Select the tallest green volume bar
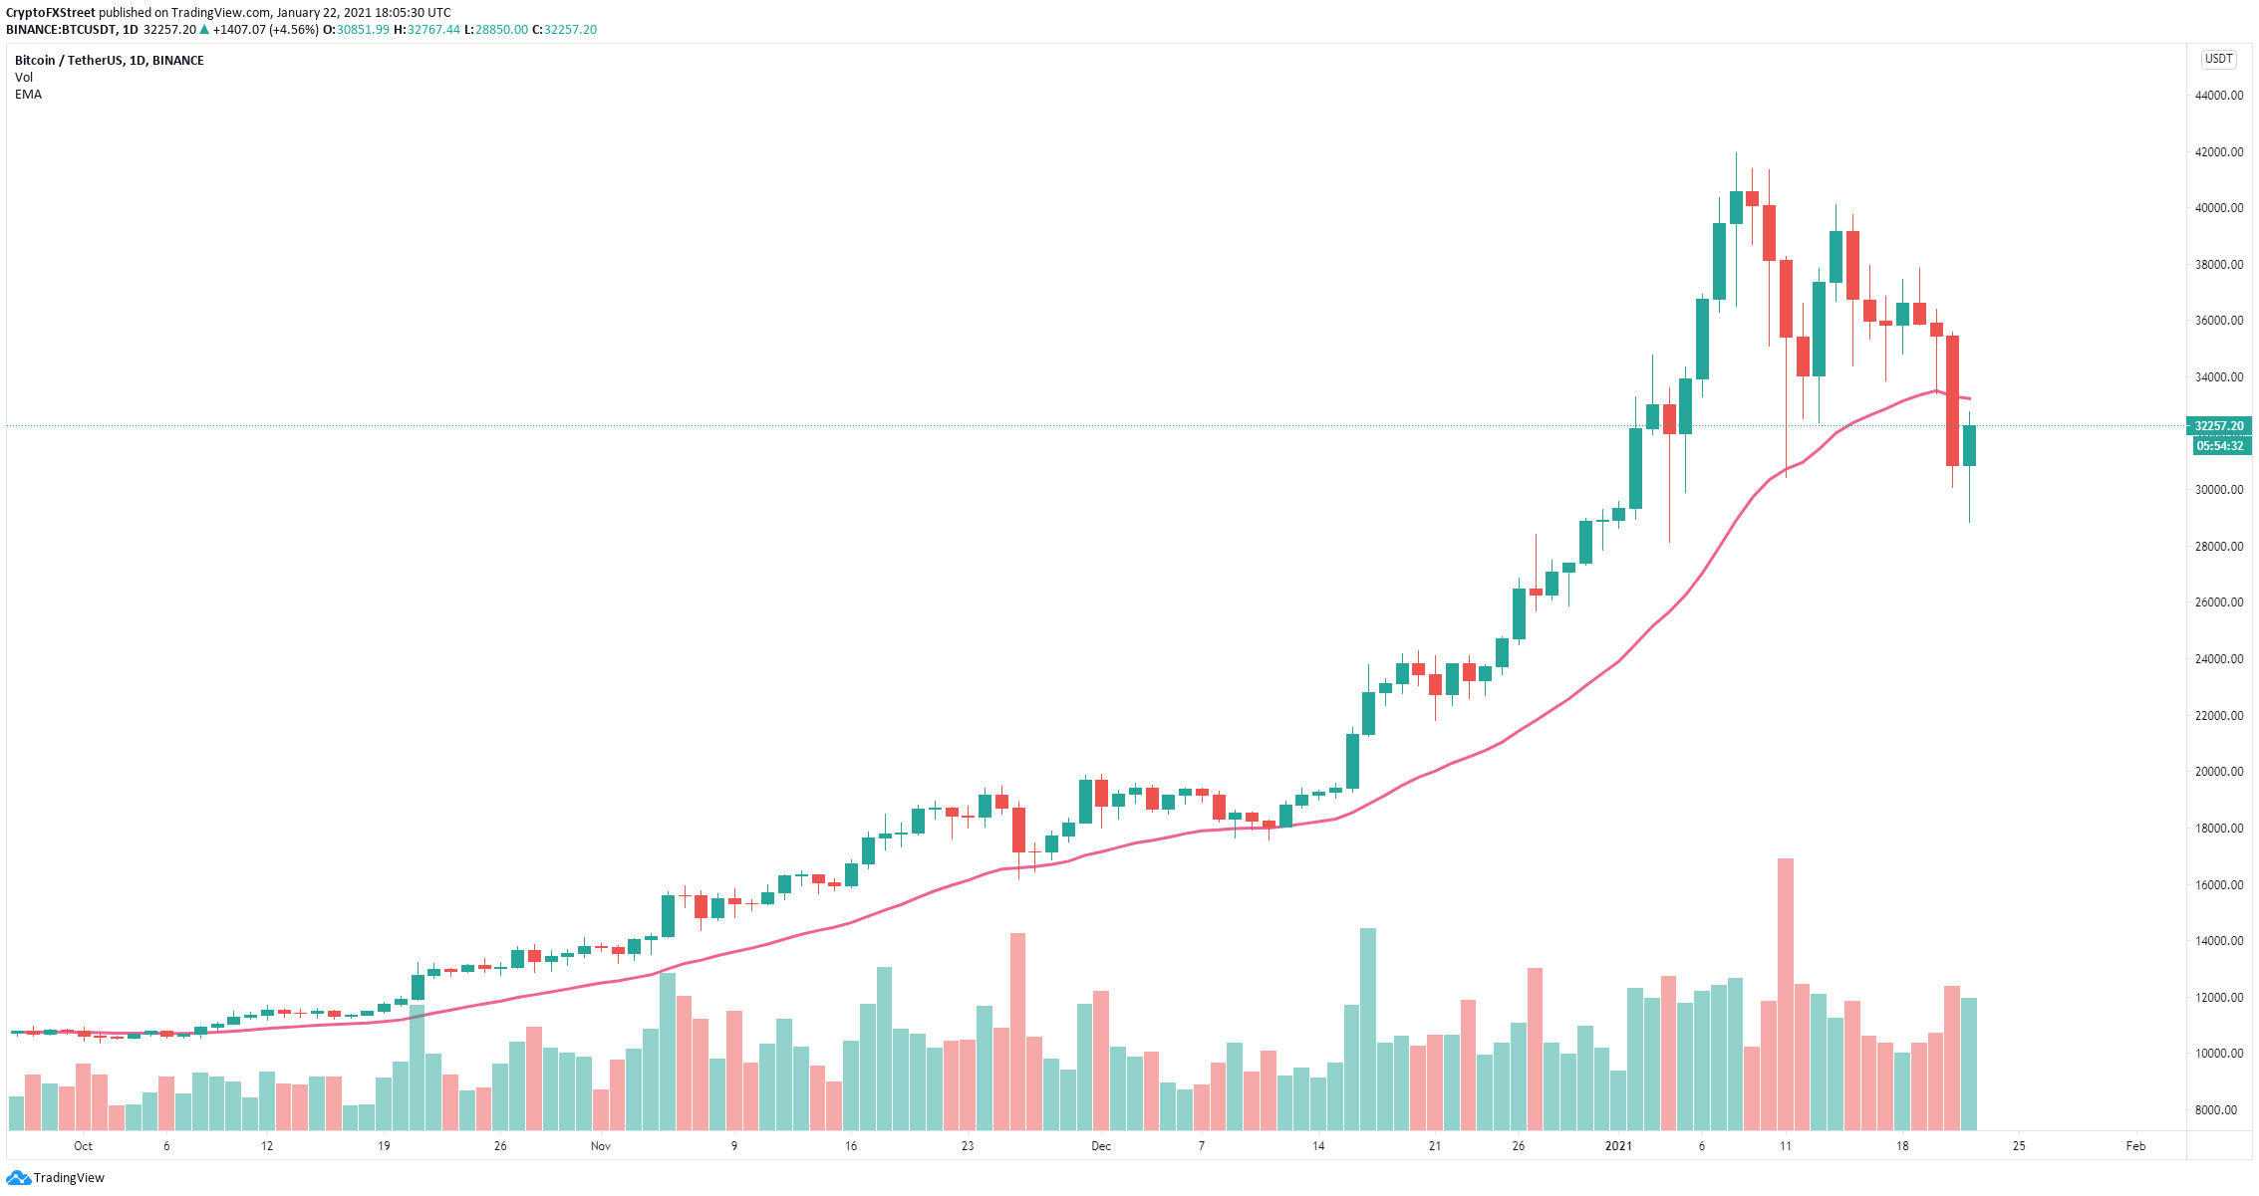Screen dimensions: 2259x1196 1368,1029
